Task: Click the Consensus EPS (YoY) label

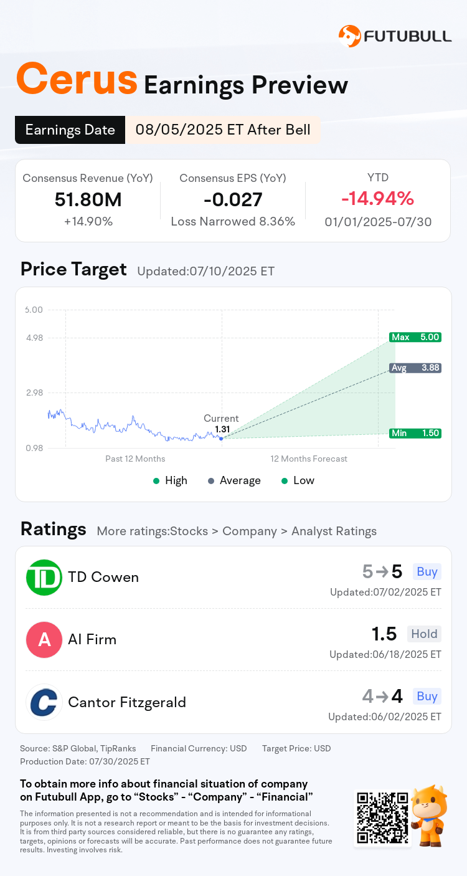Action: tap(233, 178)
